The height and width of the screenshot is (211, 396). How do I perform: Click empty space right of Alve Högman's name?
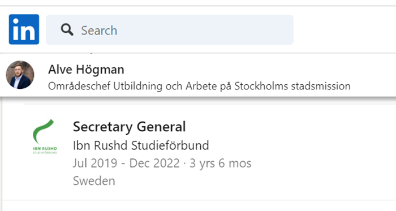tap(252, 70)
